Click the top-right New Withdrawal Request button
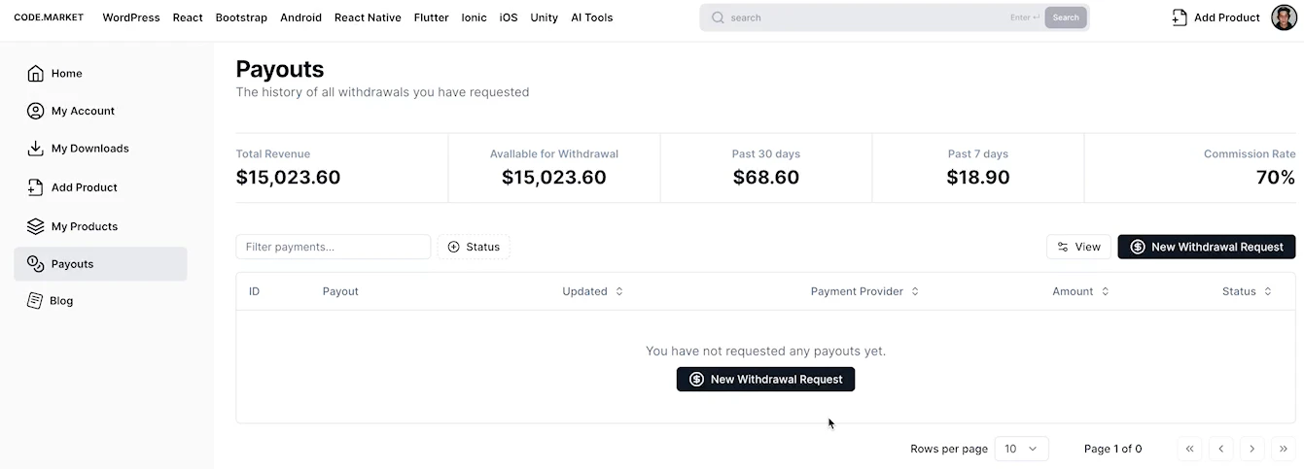The width and height of the screenshot is (1304, 469). [1207, 247]
